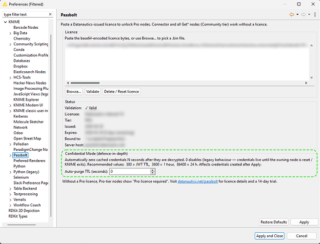Open Selenium preference page
Viewport: 320px width, 244px height.
[21, 177]
